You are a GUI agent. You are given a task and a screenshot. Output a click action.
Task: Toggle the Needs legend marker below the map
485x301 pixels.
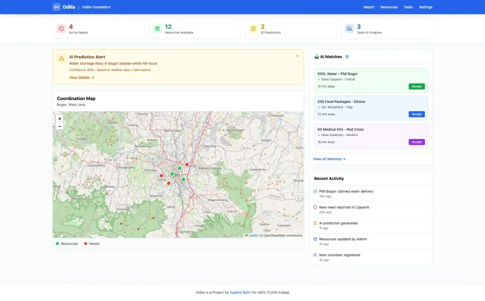(x=86, y=243)
